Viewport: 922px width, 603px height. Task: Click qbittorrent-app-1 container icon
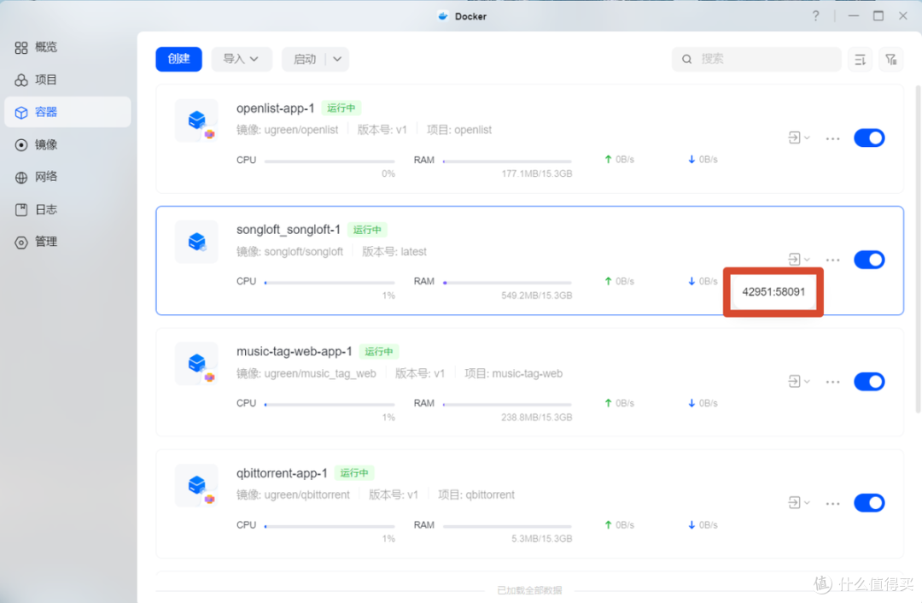tap(197, 486)
